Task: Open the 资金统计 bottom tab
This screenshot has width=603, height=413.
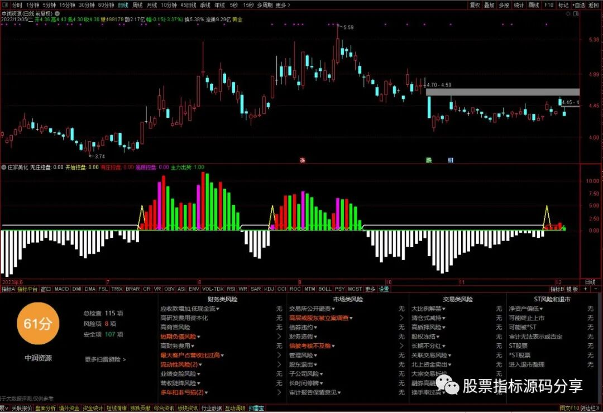Action: pos(93,409)
